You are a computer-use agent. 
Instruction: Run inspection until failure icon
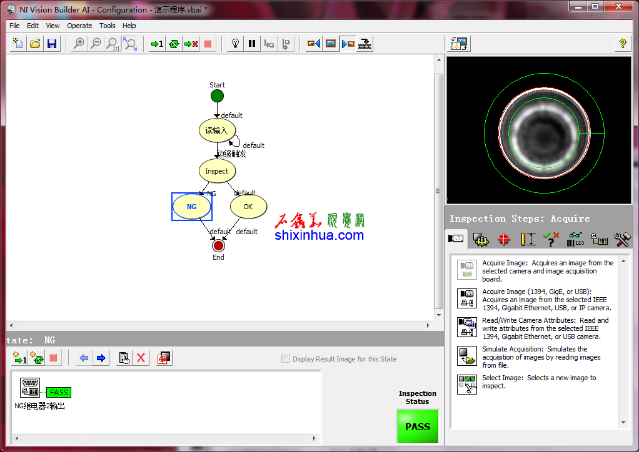click(191, 44)
